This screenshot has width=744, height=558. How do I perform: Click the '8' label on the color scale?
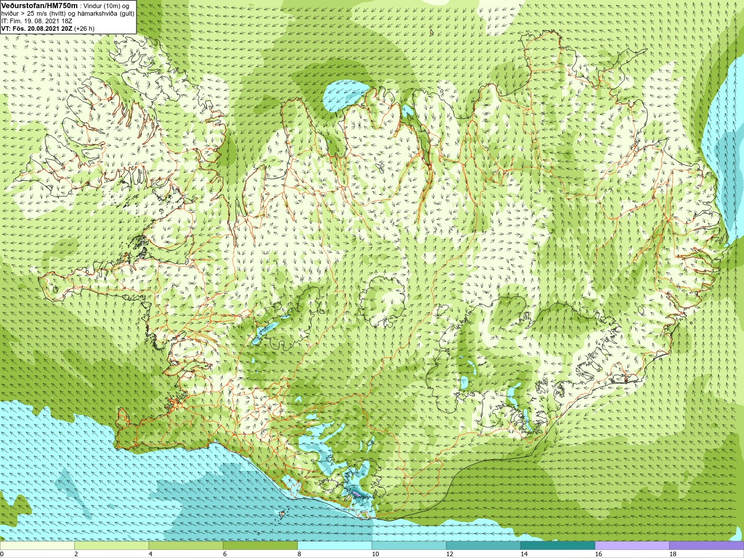tap(299, 554)
